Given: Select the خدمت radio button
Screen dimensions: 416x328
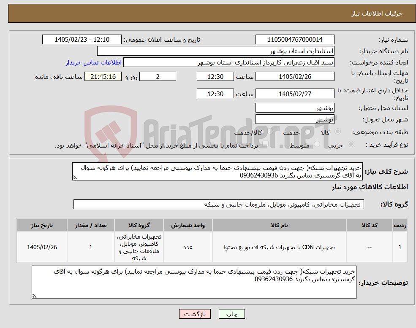Looking at the screenshot, I should click(x=308, y=132).
